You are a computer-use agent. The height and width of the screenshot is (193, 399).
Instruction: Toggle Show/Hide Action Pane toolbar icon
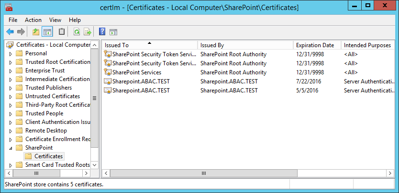113,32
